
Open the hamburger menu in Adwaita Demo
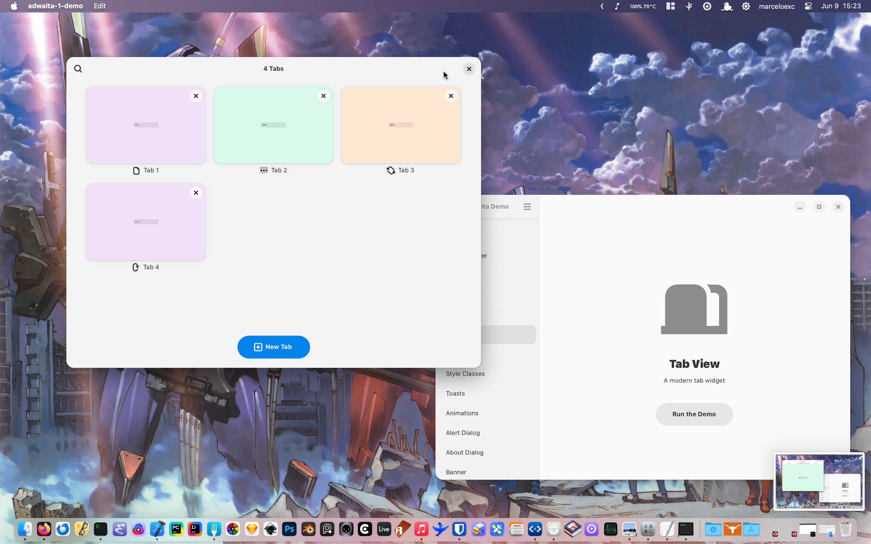[x=527, y=207]
